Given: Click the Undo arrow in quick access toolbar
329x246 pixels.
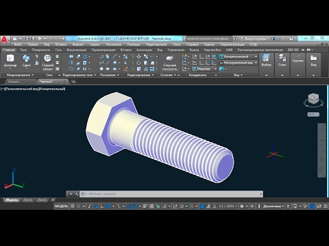Looking at the screenshot, I should (x=45, y=38).
